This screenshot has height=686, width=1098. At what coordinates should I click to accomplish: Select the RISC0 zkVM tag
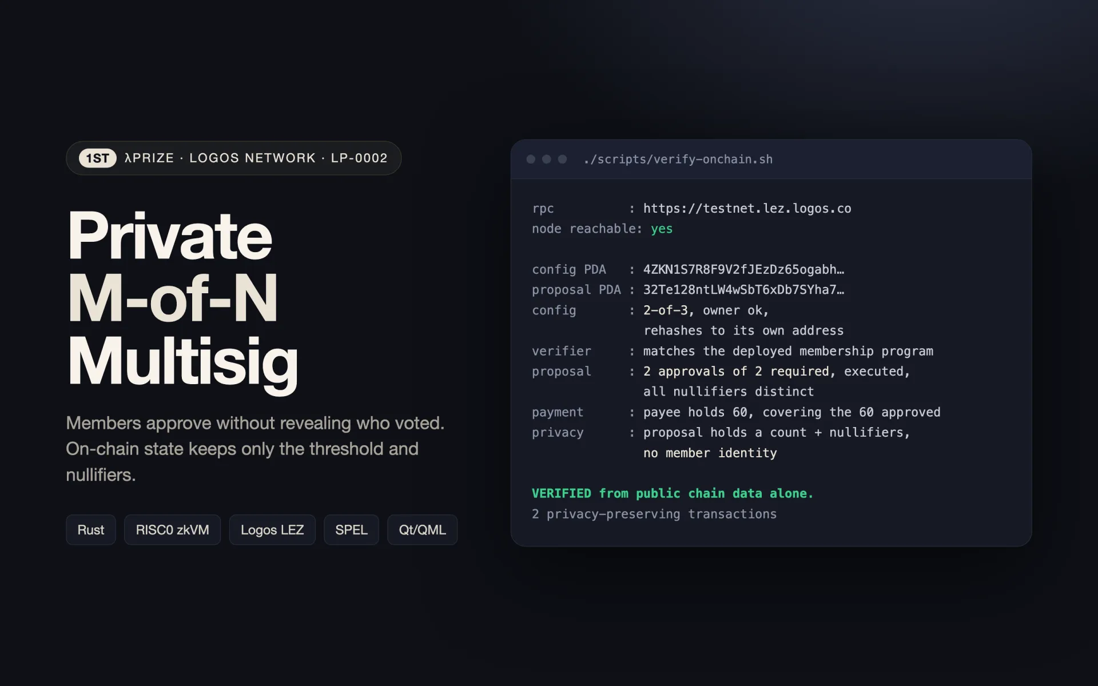[172, 530]
